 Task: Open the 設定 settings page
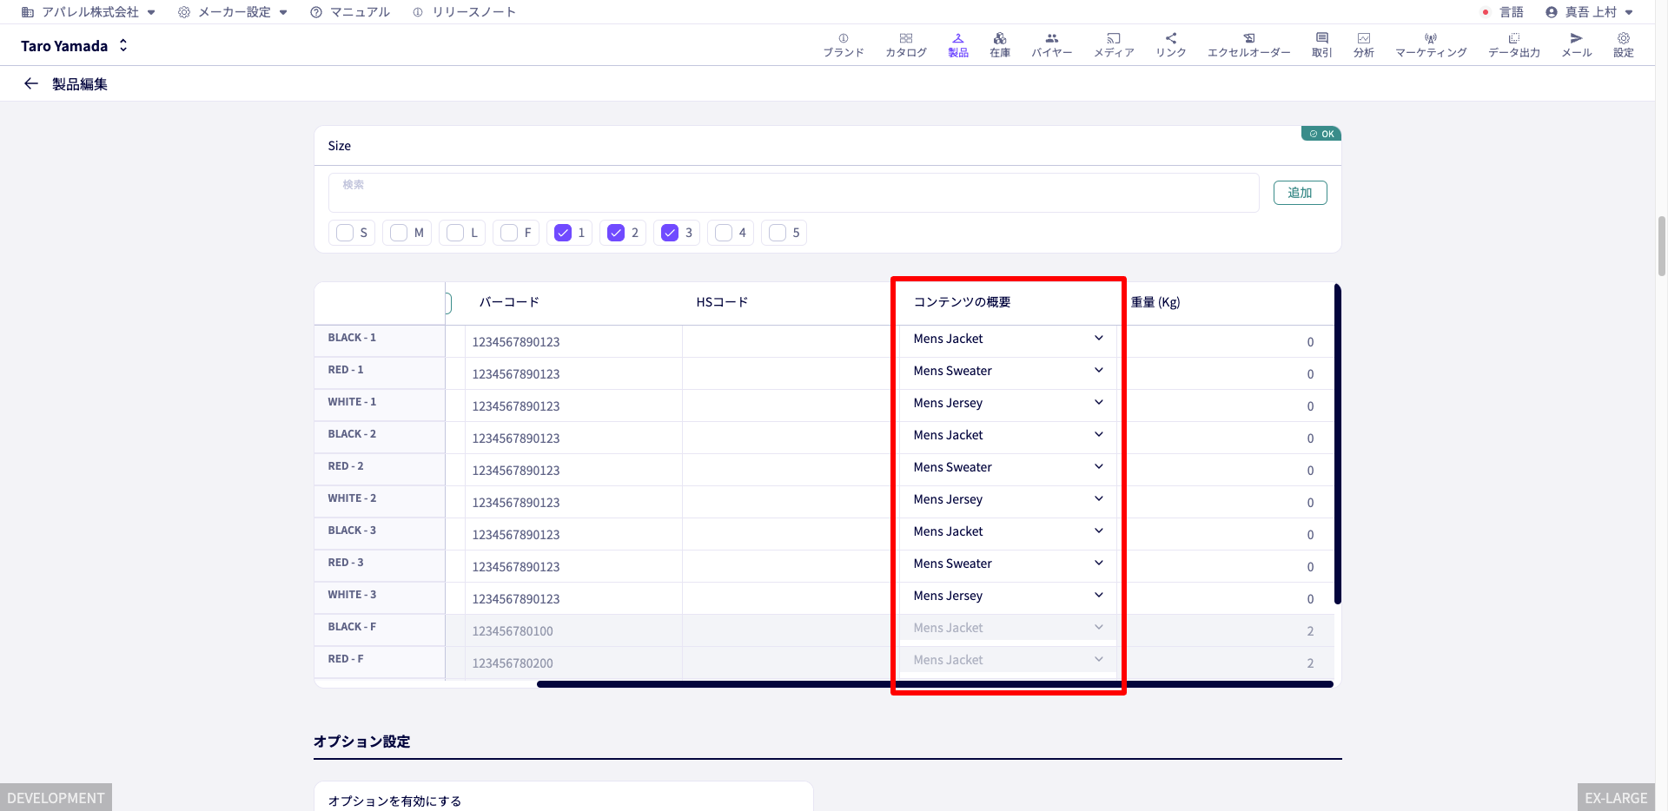pos(1623,45)
